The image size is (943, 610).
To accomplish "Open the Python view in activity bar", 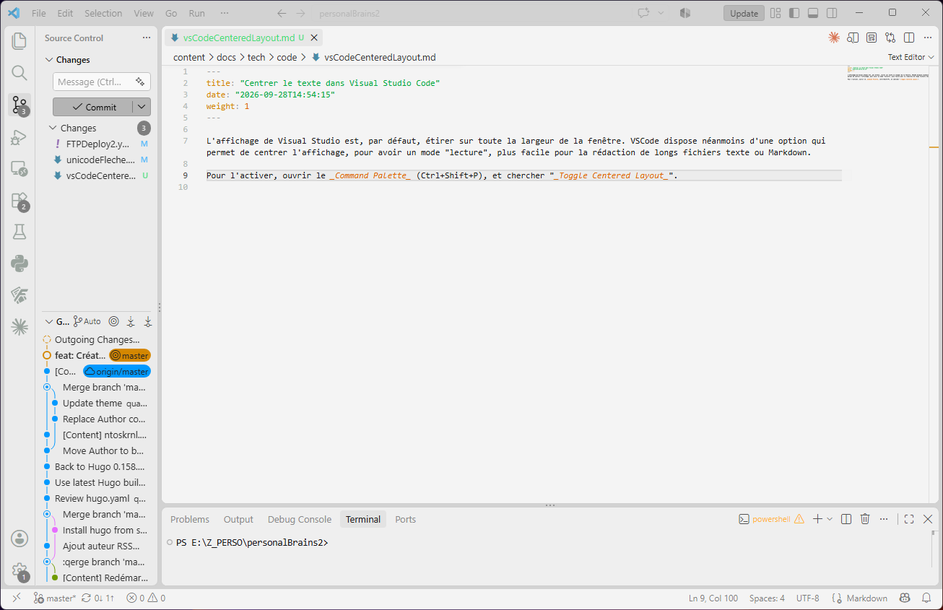I will 19,263.
